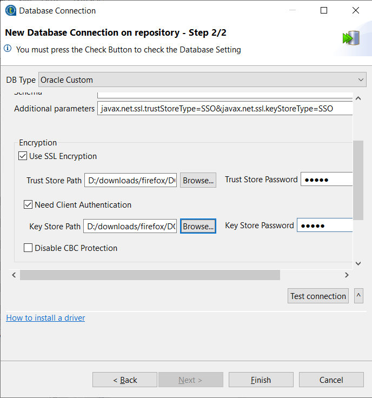Click the Talend app icon in title bar

[10, 10]
